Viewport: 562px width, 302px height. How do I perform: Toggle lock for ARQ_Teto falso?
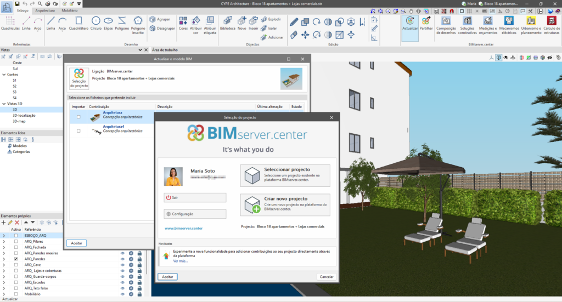coord(139,288)
